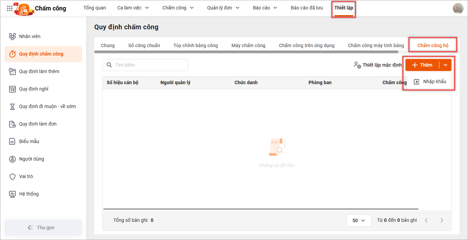Click the search magnifier icon

[109, 65]
